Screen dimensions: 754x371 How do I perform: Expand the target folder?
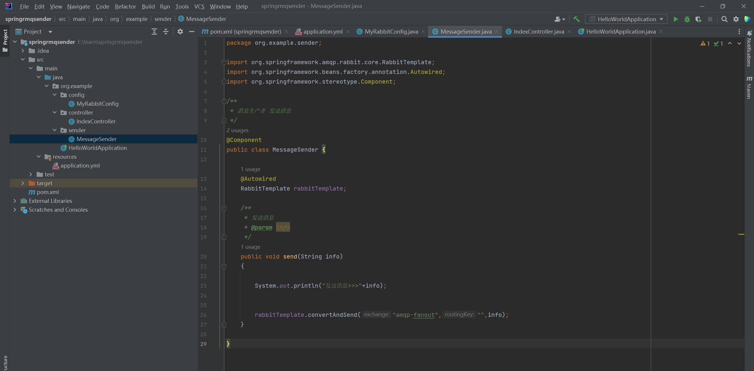[23, 183]
